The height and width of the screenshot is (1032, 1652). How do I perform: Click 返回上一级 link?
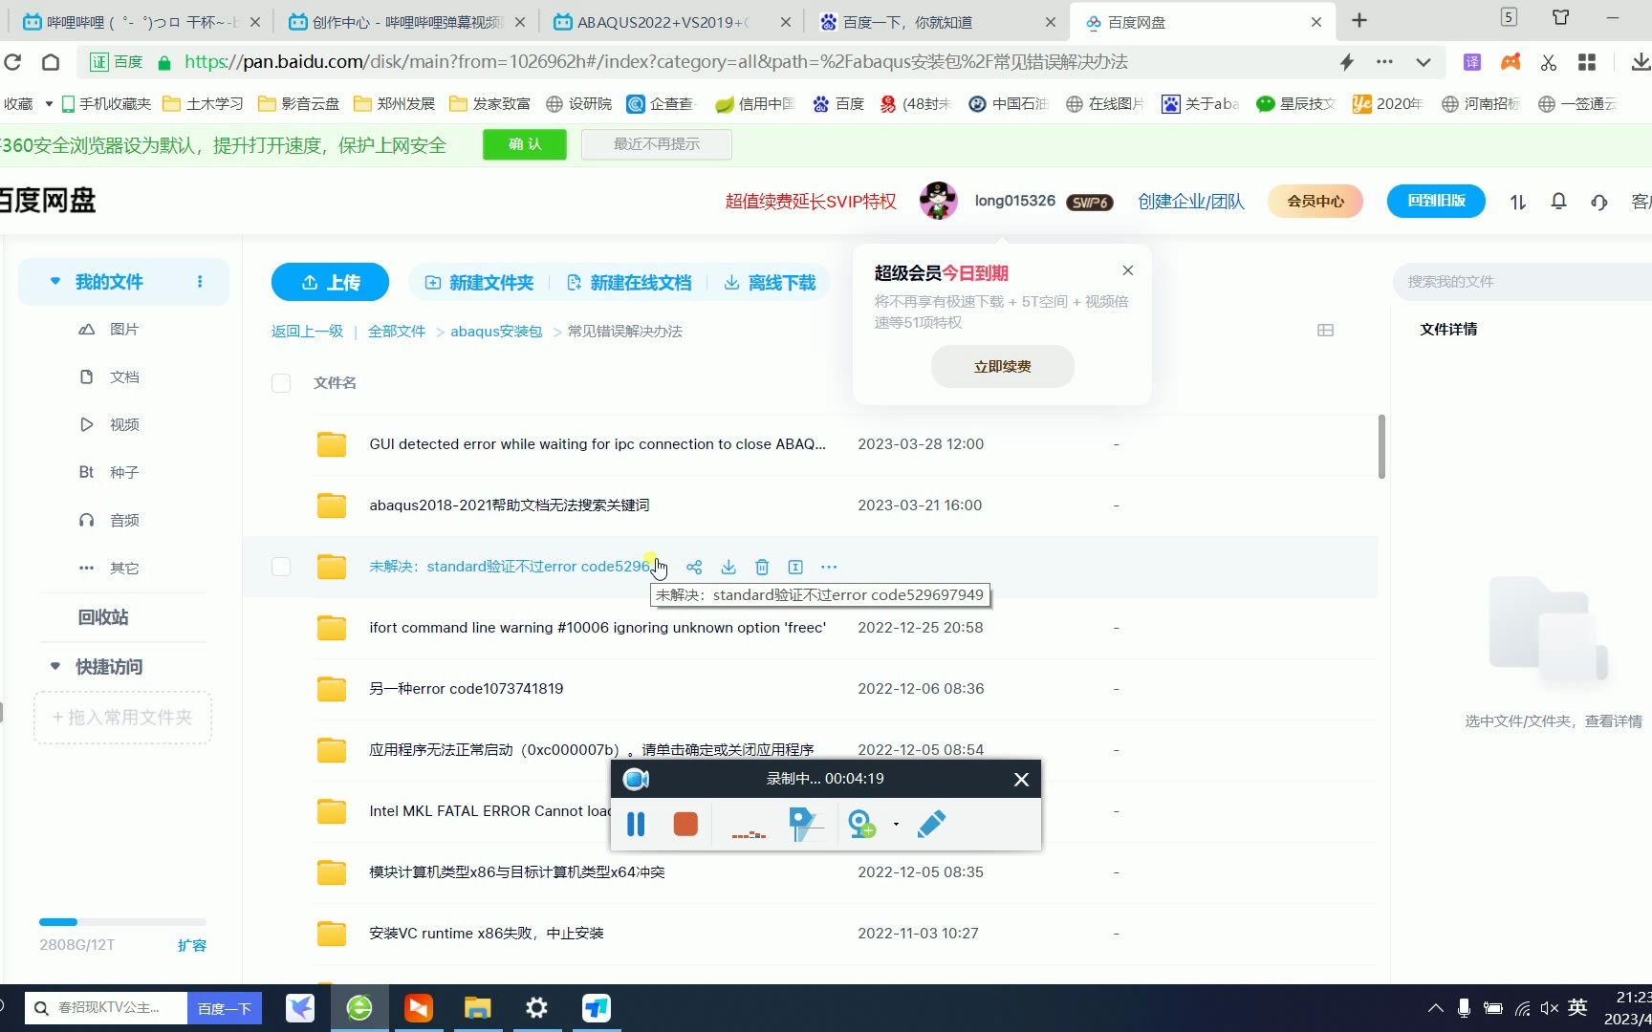[x=307, y=332]
